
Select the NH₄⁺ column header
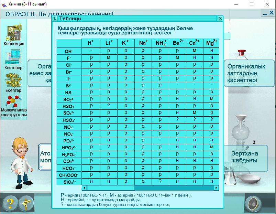(160, 43)
